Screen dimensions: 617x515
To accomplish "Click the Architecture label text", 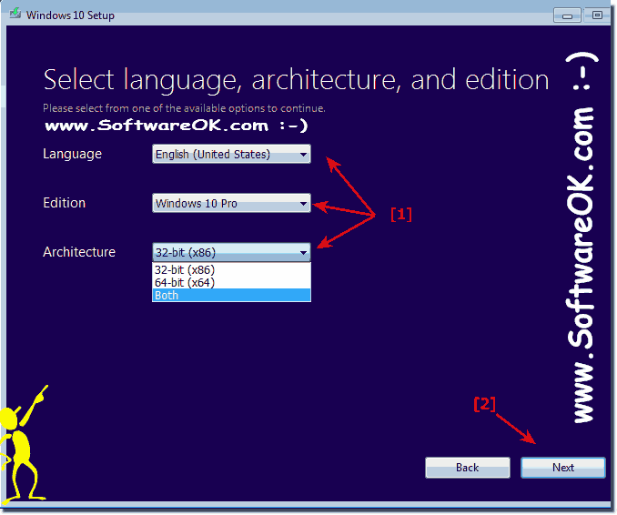I will [79, 252].
